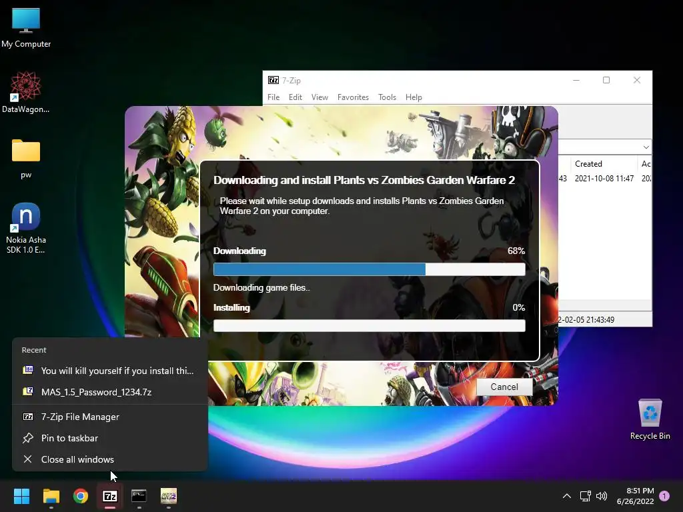Click the Installing progress bar
Screen dimensions: 683x512
click(x=370, y=325)
